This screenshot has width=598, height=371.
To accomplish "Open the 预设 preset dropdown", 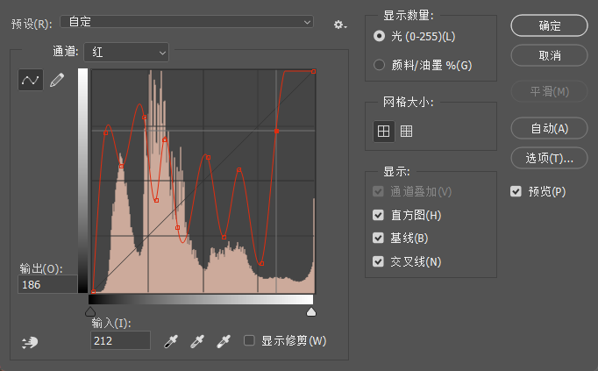I will 187,22.
